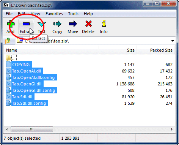Click the packed size value 17 432

tap(166, 71)
